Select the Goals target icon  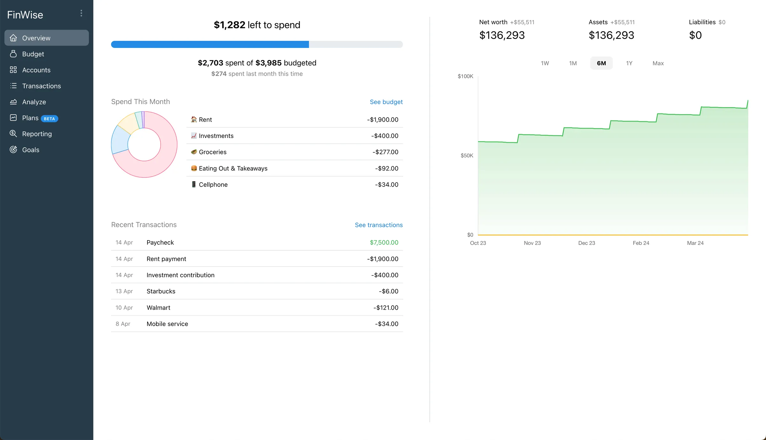13,149
